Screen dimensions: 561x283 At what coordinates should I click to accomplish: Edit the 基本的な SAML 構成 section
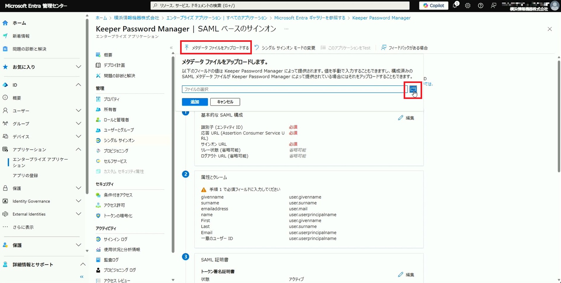pyautogui.click(x=406, y=118)
